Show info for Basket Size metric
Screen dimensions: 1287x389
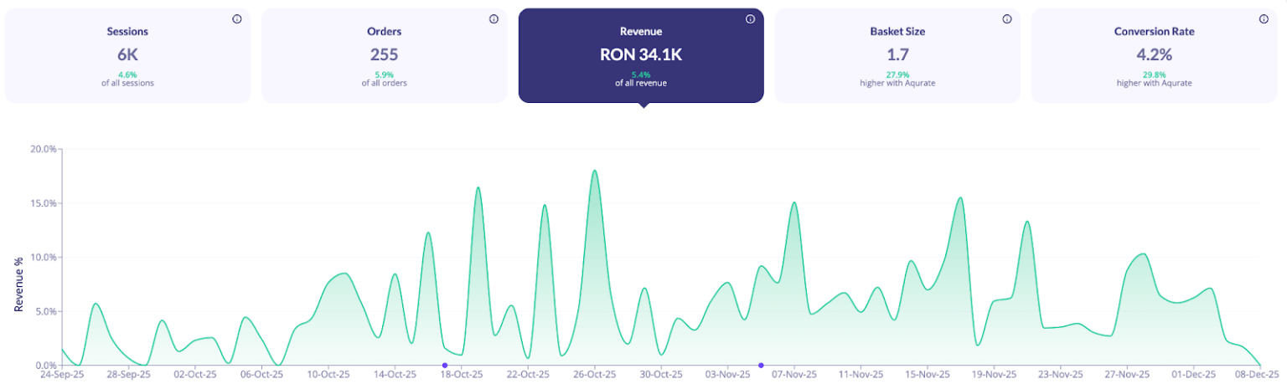[x=1006, y=19]
